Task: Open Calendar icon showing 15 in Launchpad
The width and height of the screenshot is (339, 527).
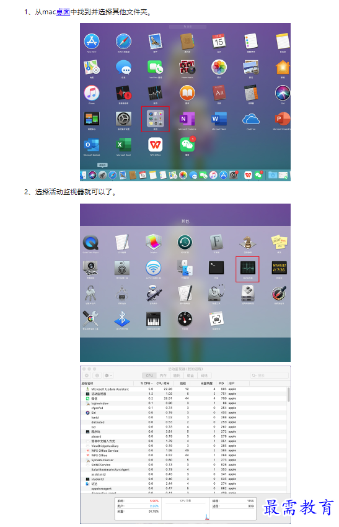Action: pyautogui.click(x=219, y=42)
